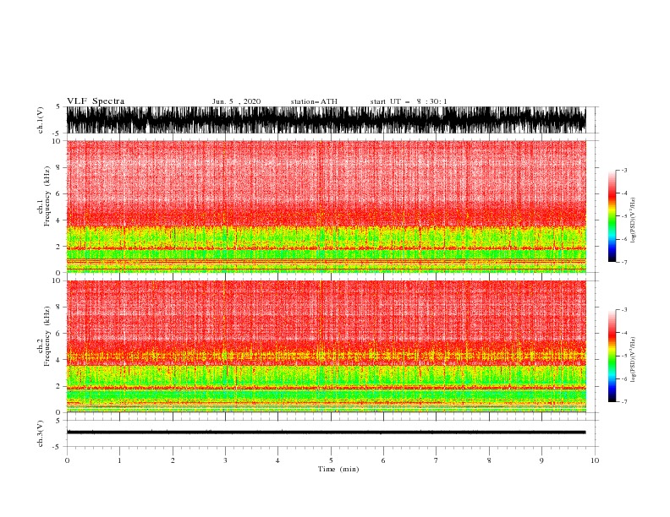This screenshot has height=517, width=670.
Task: Click the '2' kHz tick on ch.1 frequency axis
Action: tap(58, 247)
